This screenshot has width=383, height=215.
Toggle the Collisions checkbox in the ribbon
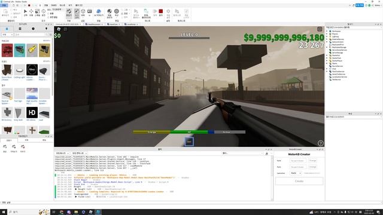click(48, 13)
